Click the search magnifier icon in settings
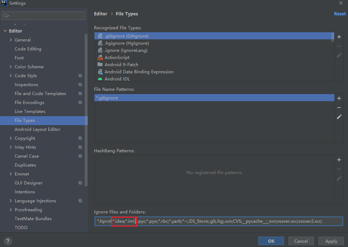 (6, 16)
